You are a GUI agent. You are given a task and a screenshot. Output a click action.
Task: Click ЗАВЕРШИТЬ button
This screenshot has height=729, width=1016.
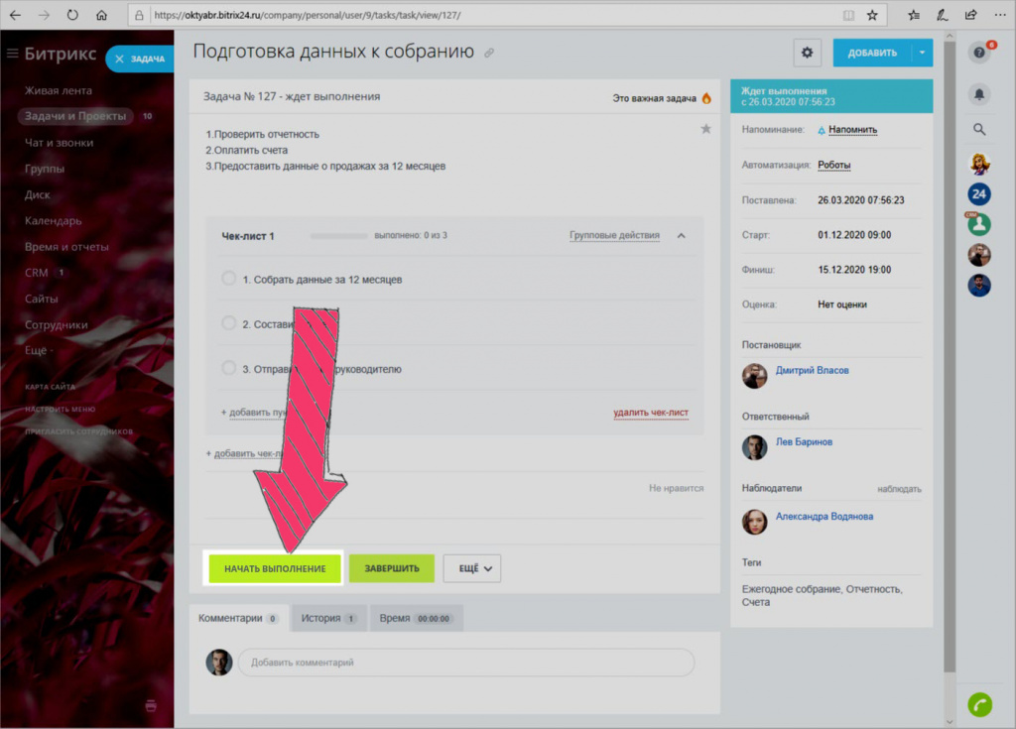coord(391,568)
